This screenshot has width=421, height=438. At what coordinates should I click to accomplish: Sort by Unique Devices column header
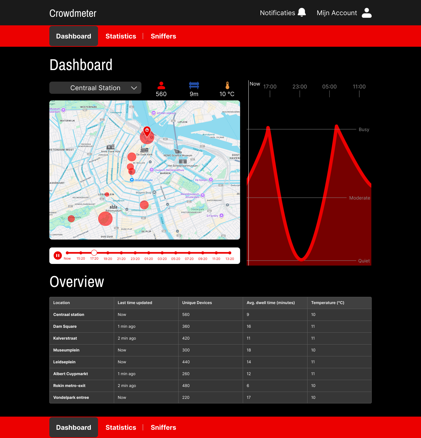point(197,303)
